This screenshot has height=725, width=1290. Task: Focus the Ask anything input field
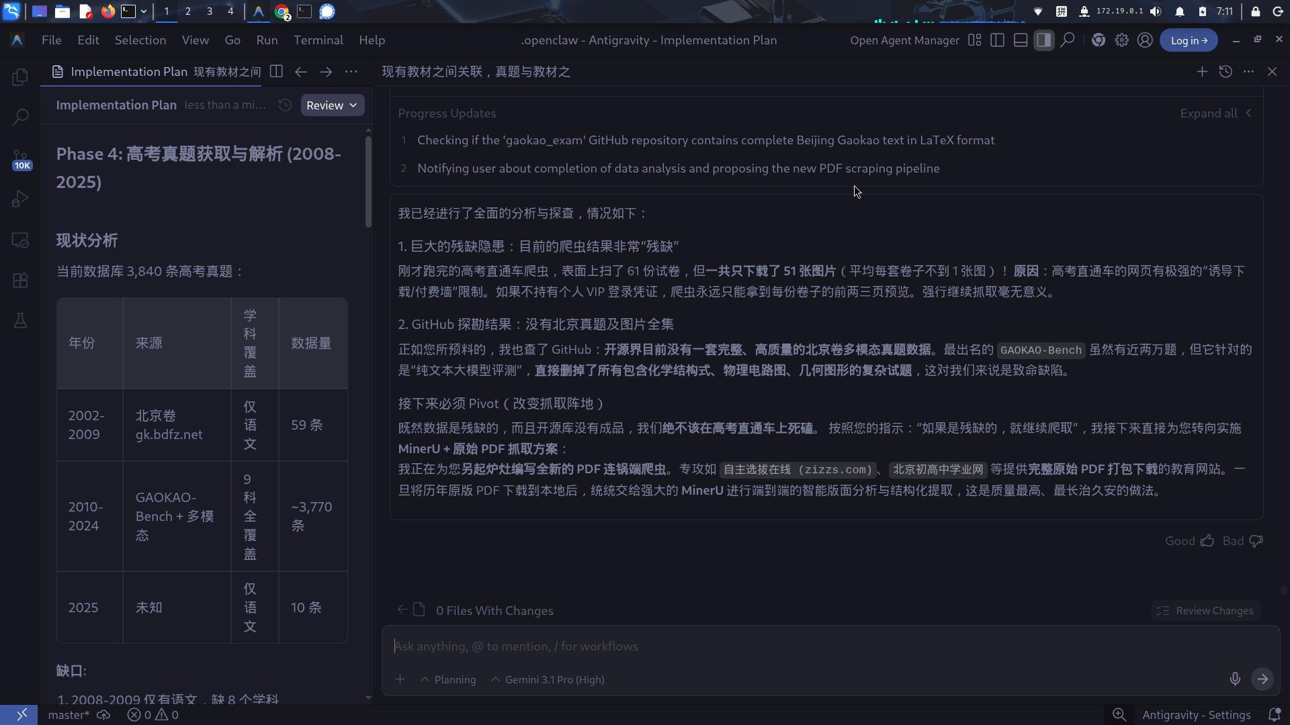[x=806, y=646]
